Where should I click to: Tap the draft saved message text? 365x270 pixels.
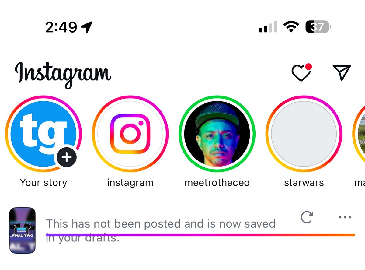coord(160,224)
